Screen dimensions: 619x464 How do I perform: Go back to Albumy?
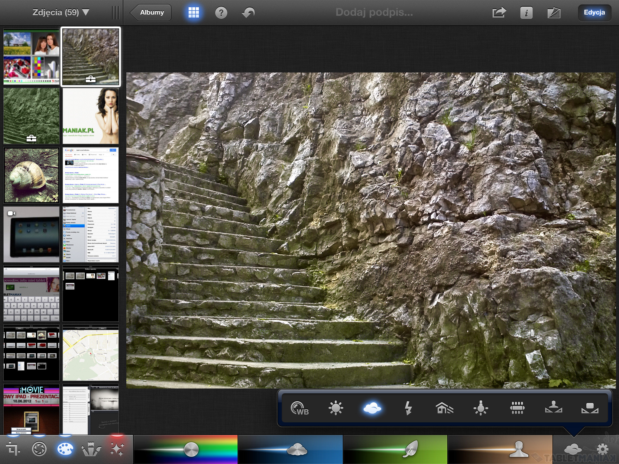tap(151, 12)
